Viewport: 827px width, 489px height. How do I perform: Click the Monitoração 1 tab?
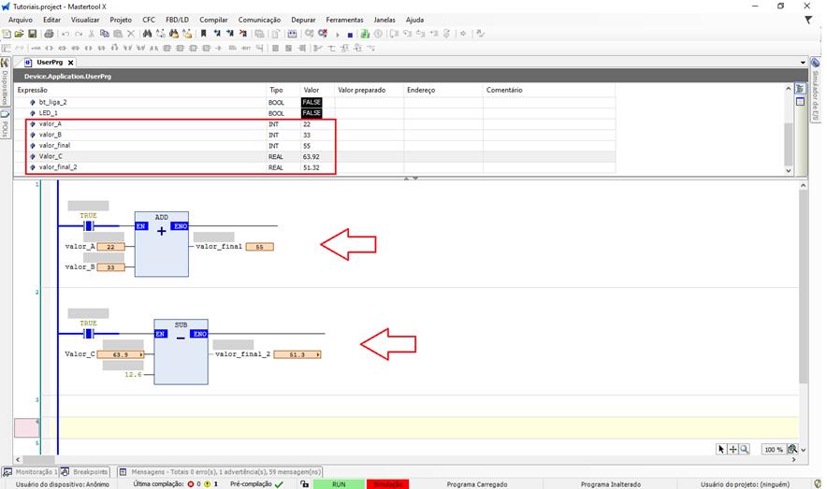coord(33,472)
